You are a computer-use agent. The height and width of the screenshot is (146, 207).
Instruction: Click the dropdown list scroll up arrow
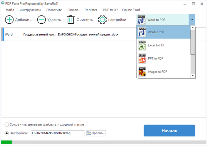coord(193,27)
